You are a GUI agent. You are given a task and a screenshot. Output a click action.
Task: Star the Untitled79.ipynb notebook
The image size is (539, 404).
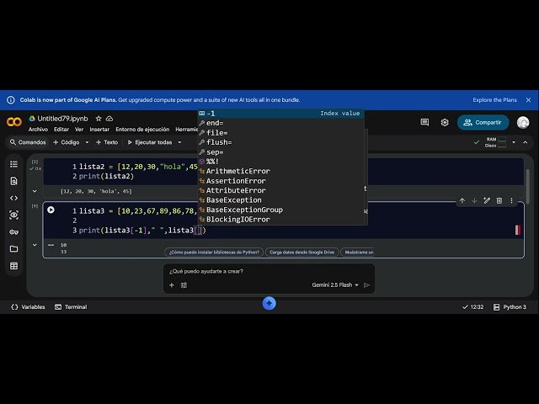pyautogui.click(x=99, y=119)
